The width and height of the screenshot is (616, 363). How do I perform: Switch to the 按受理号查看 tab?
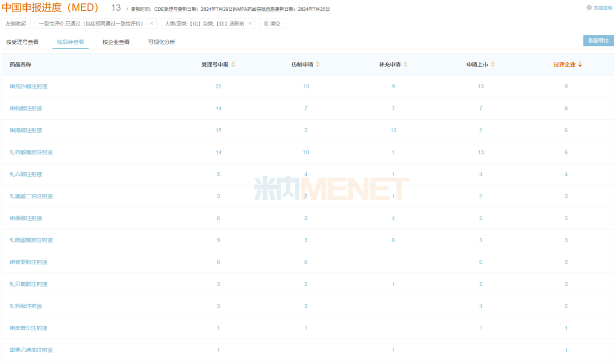tap(23, 41)
